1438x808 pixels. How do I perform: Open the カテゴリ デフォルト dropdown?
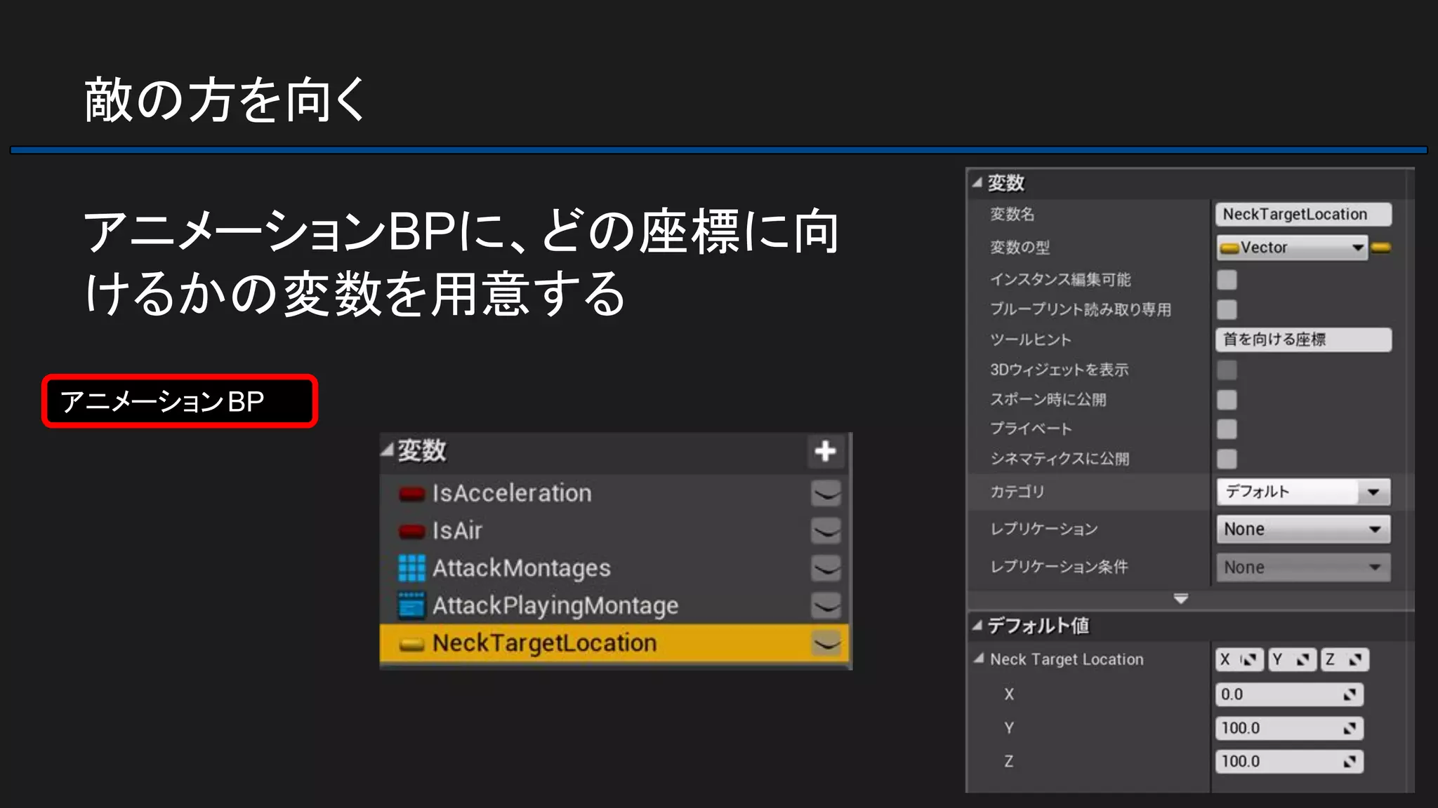click(x=1303, y=492)
